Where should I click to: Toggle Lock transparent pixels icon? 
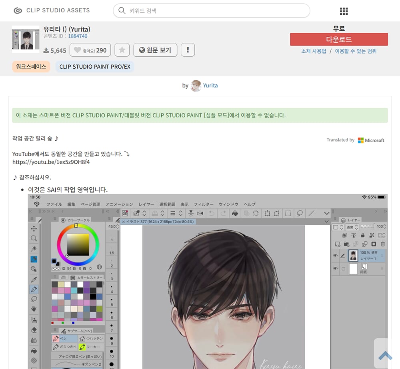pyautogui.click(x=372, y=235)
